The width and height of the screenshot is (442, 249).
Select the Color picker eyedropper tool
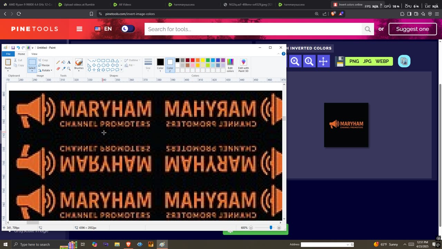[64, 68]
